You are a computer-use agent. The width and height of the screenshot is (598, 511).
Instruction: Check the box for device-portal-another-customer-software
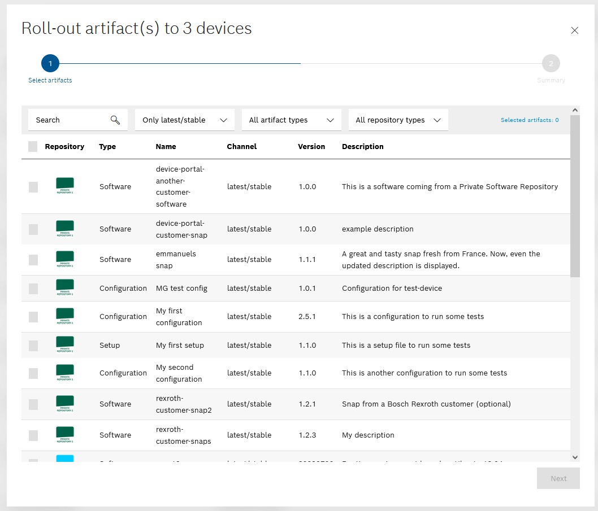[33, 187]
